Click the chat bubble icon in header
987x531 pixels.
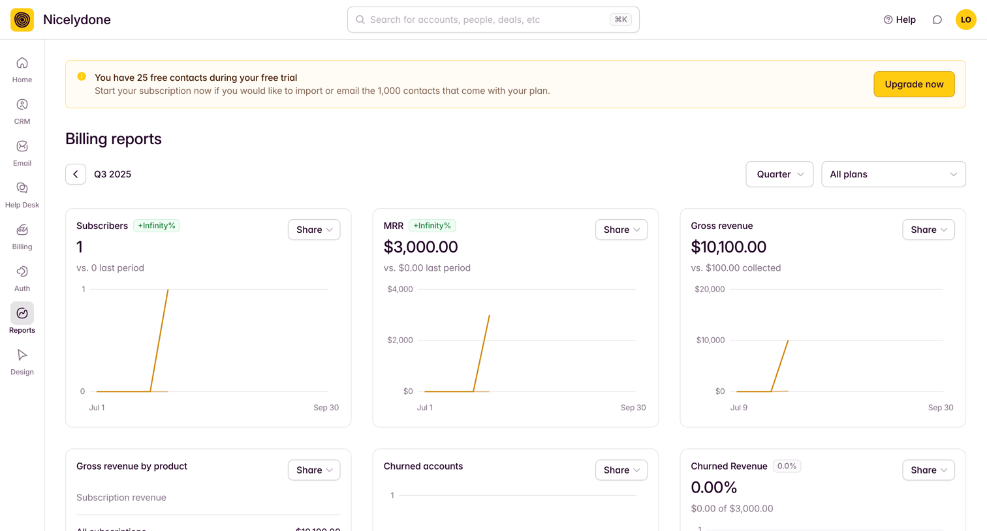pyautogui.click(x=937, y=20)
